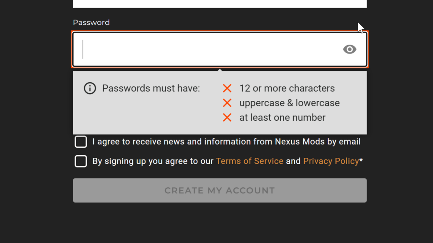The width and height of the screenshot is (433, 243).
Task: Open the Terms of Service link
Action: tap(249, 161)
